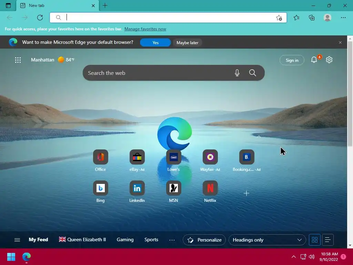
Task: Dismiss the default browser banner
Action: pyautogui.click(x=340, y=42)
